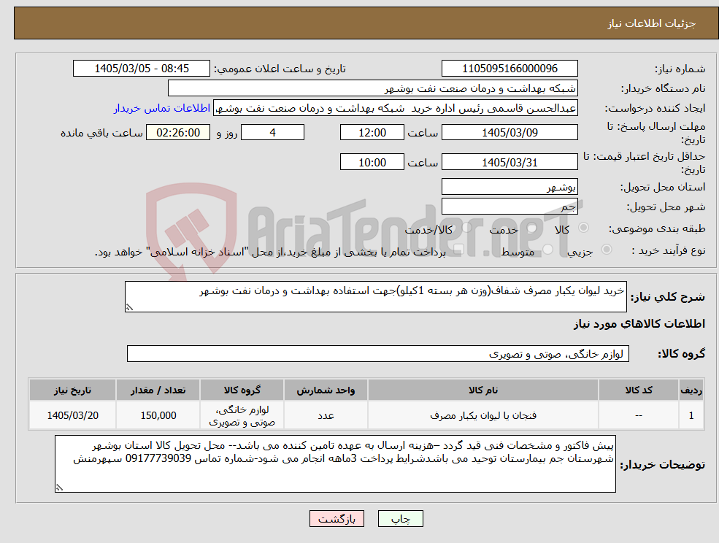The width and height of the screenshot is (719, 543).
Task: Click the row number cell 1
Action: (691, 415)
